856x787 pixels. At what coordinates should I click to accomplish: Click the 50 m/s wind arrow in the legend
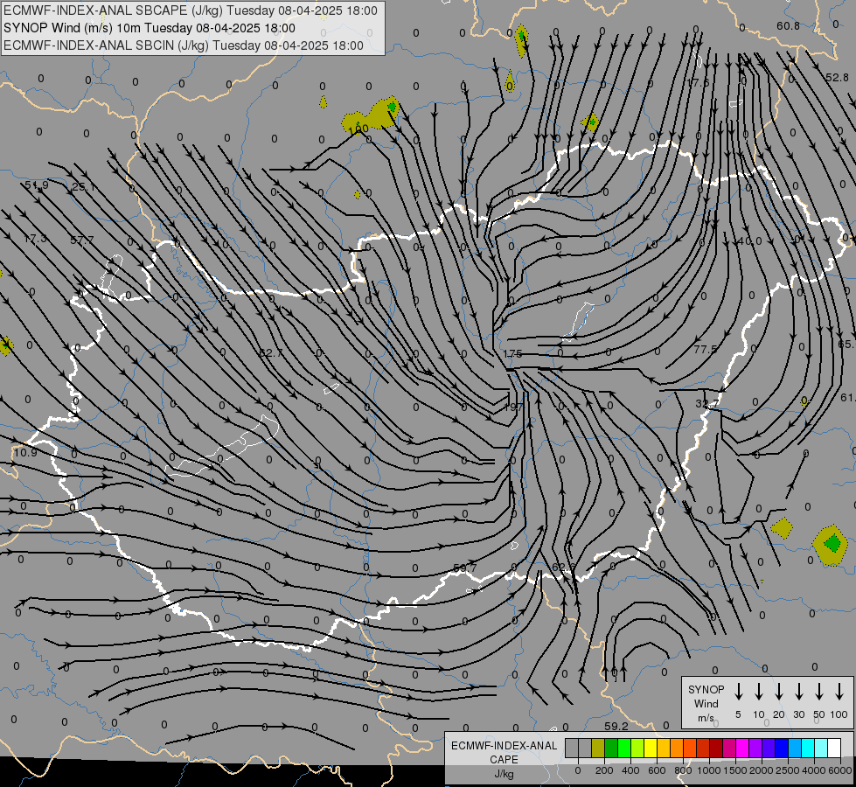click(x=819, y=692)
